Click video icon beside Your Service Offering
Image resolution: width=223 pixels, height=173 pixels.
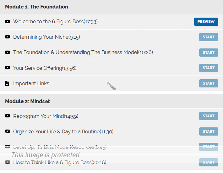pos(8,68)
